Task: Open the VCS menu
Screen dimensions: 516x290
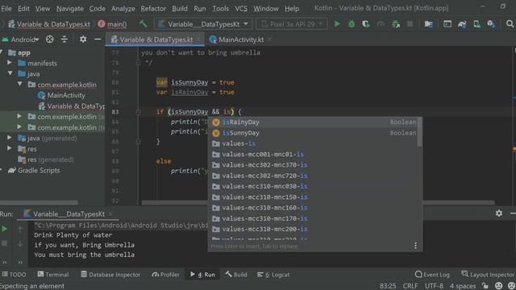Action: pyautogui.click(x=241, y=9)
